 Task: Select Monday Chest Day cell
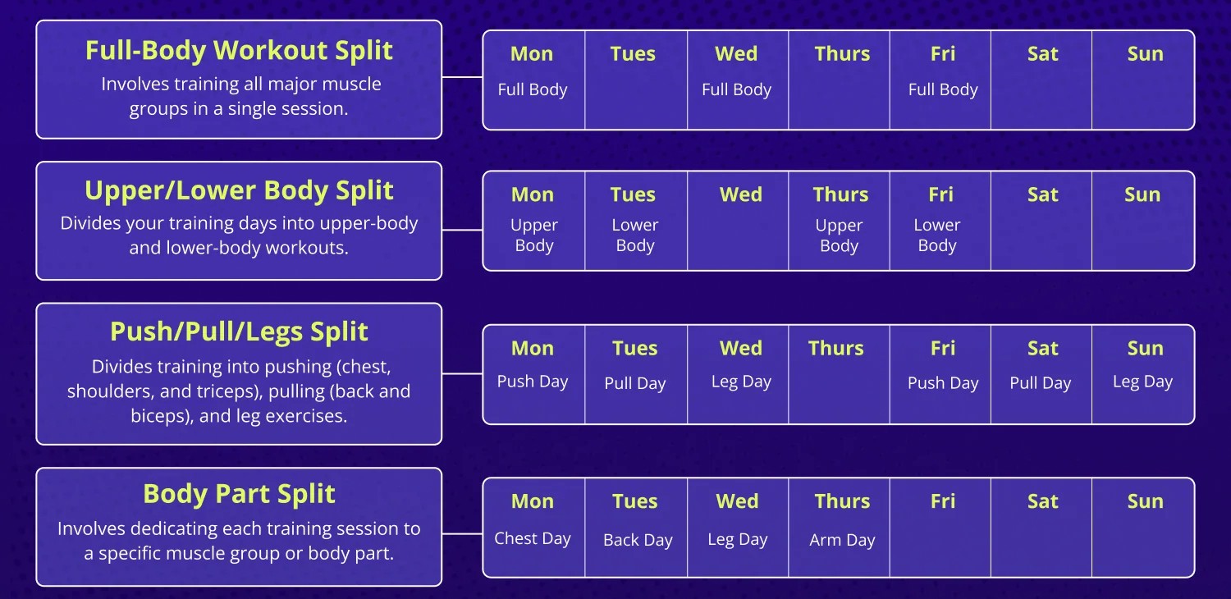point(533,528)
